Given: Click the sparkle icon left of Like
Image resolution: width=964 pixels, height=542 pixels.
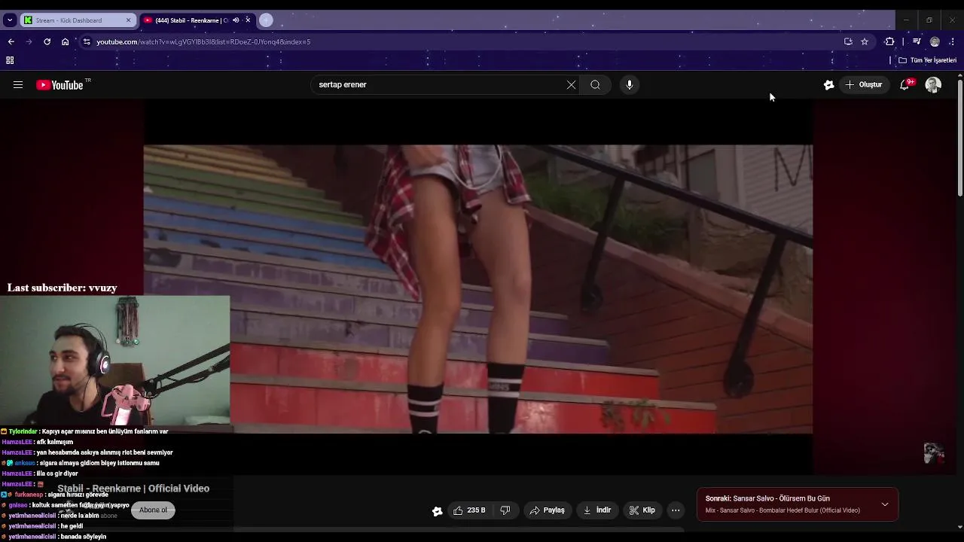Looking at the screenshot, I should coord(437,511).
